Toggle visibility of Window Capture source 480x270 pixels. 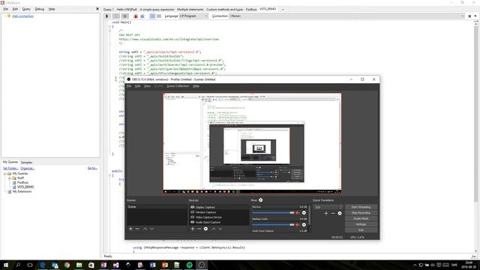[x=193, y=212]
